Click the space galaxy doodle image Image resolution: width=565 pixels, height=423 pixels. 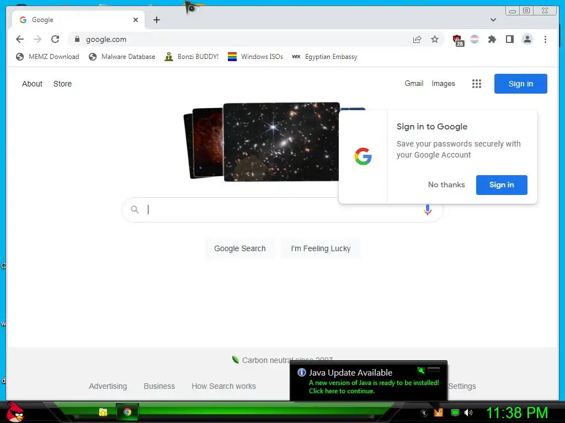[x=281, y=142]
